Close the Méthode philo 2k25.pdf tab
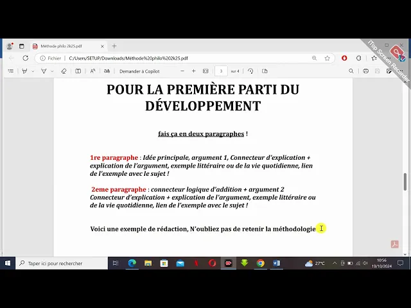Viewport: 411px width, 308px height. (102, 46)
